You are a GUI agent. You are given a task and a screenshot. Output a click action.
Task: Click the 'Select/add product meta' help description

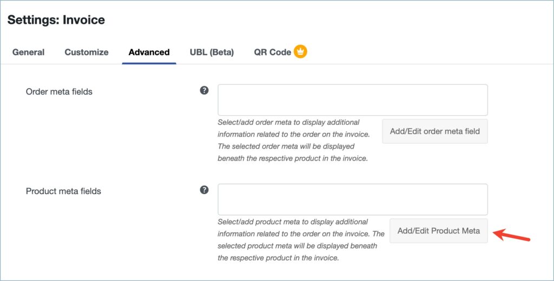click(301, 240)
